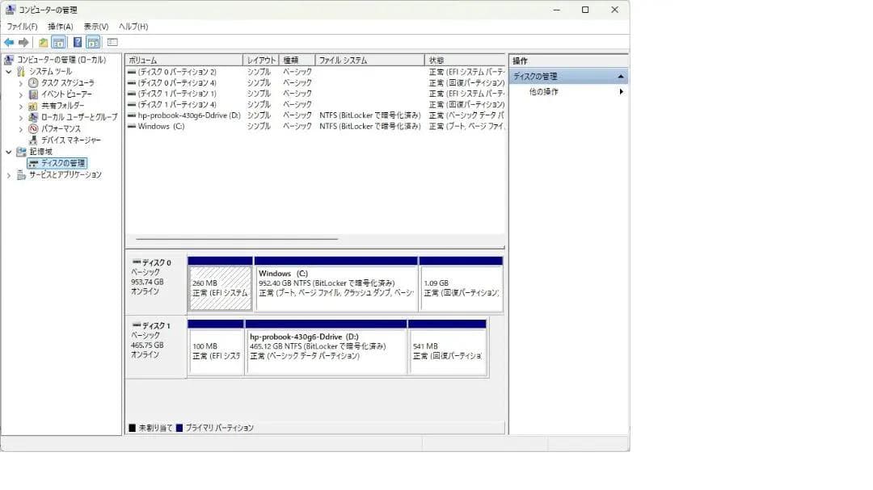
Task: Expand the 他の操作 submenu arrow
Action: click(621, 92)
